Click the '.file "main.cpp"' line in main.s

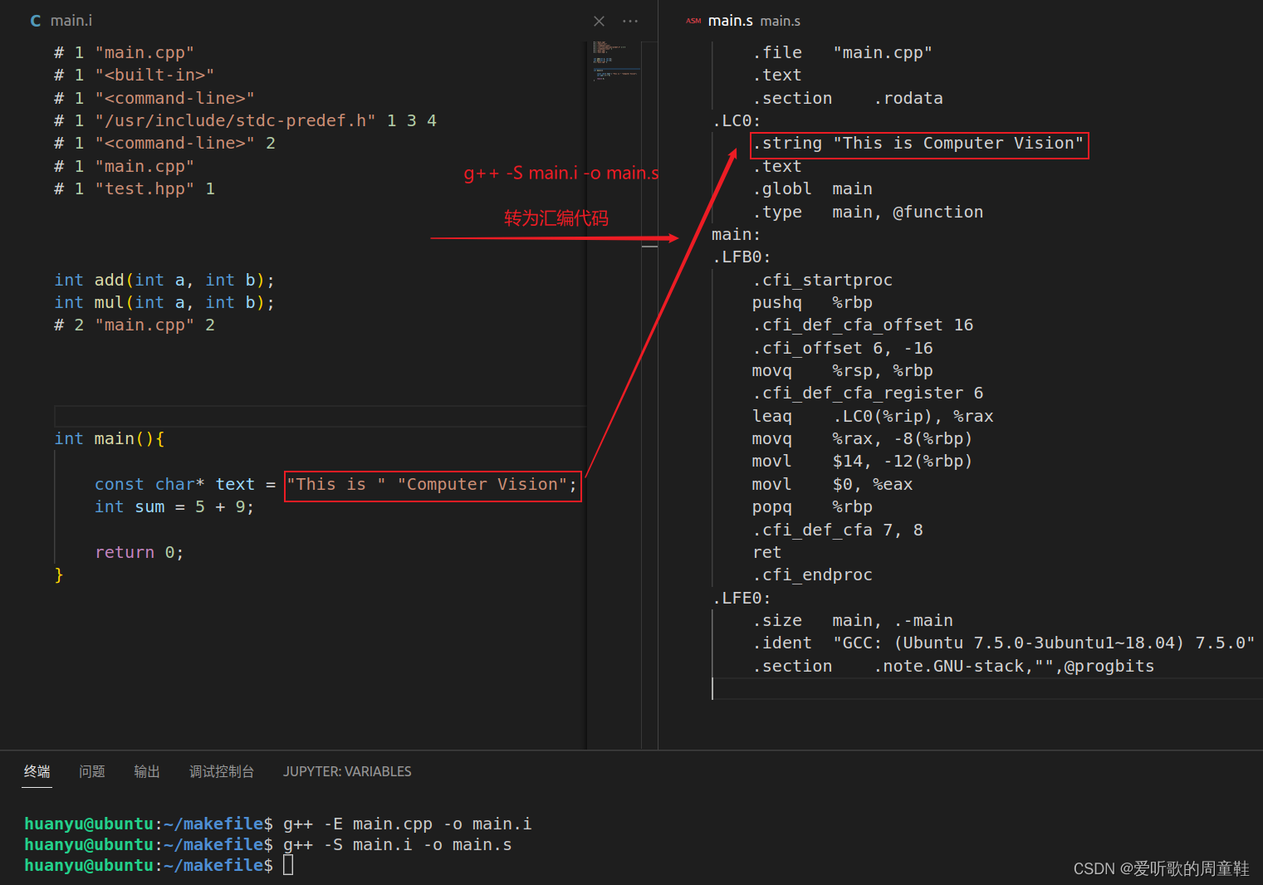[x=842, y=52]
